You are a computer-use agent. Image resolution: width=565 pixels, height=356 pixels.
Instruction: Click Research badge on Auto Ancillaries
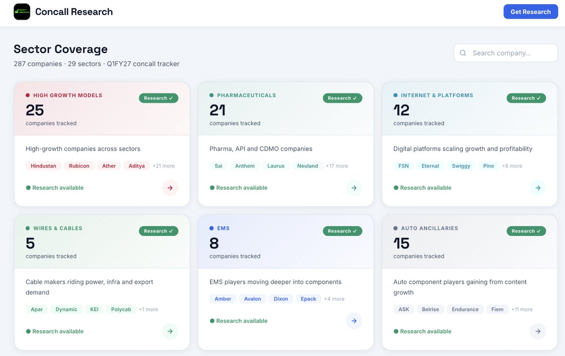click(526, 231)
